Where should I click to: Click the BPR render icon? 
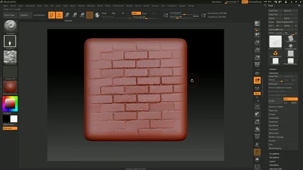257,24
